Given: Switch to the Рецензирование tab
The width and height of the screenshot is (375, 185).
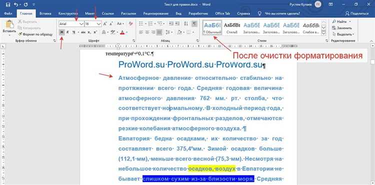Looking at the screenshot, I should click(x=155, y=13).
